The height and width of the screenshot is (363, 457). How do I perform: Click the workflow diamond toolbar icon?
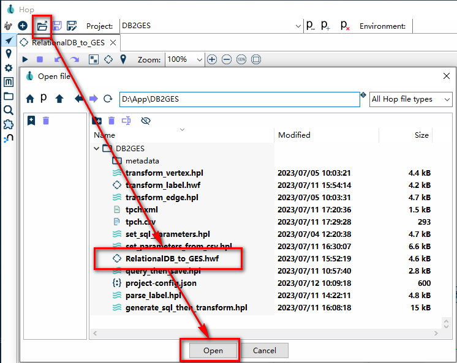click(108, 59)
